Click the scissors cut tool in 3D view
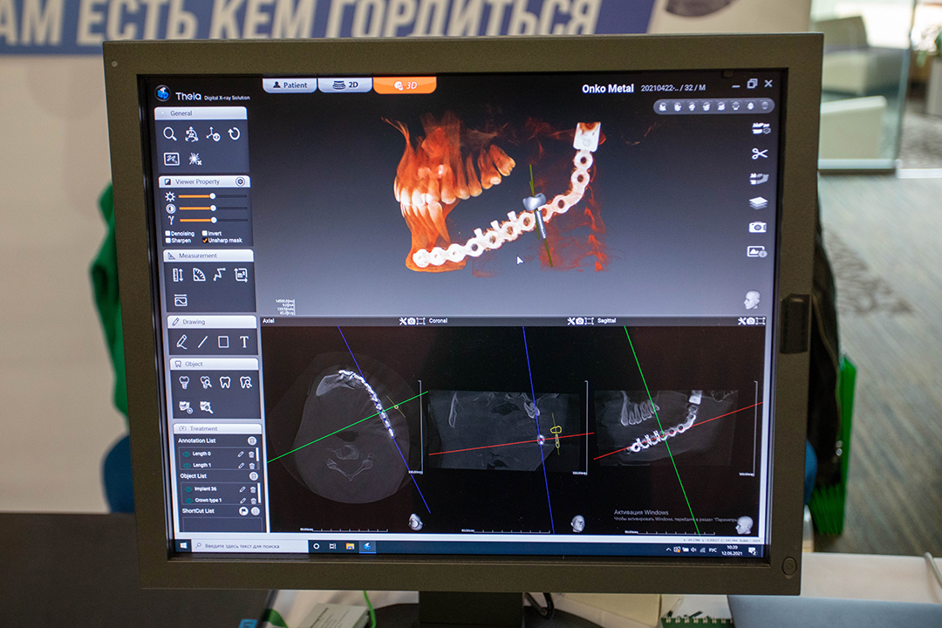Viewport: 942px width, 628px height. [758, 154]
